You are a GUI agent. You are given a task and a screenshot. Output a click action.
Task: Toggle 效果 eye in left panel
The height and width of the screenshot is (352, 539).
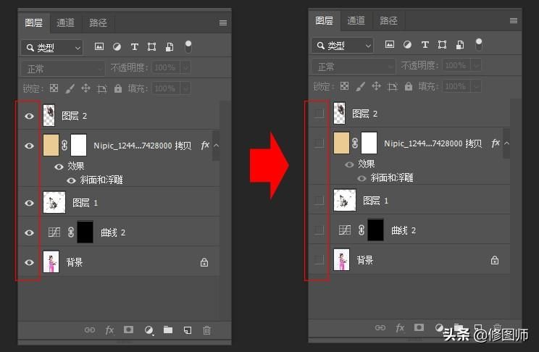(59, 167)
